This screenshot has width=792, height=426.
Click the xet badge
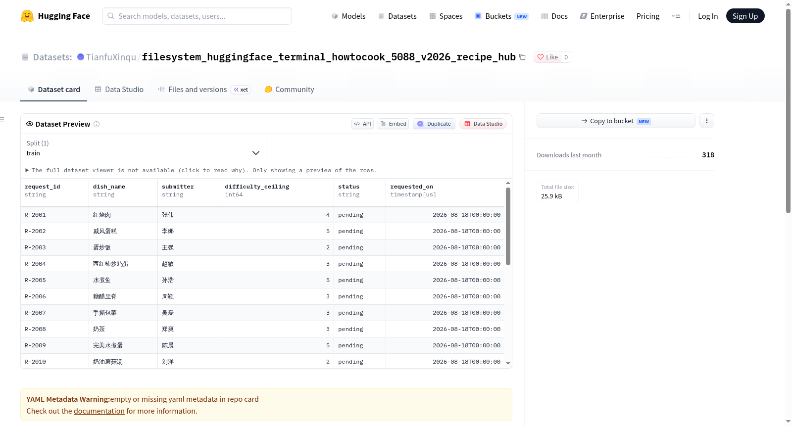241,90
